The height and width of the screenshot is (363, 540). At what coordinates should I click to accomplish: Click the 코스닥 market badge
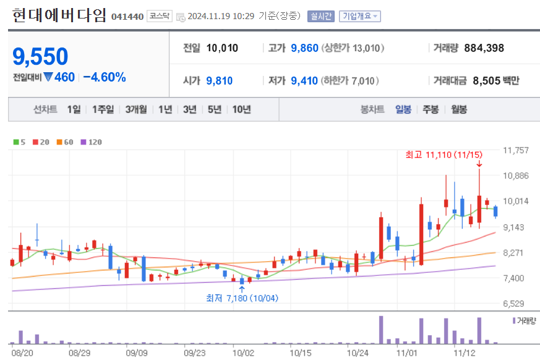[160, 16]
